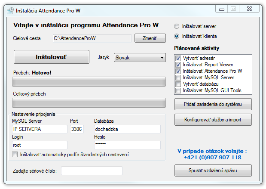Viewport: 266px width, 189px height.
Task: Click the large Inštalovať button
Action: (52, 57)
